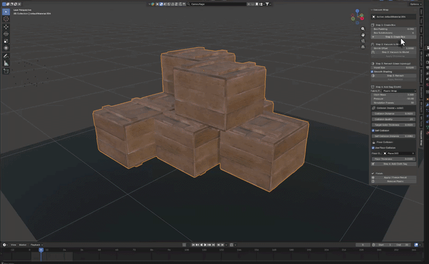Click the viewport zoom magnifier icon

click(363, 29)
